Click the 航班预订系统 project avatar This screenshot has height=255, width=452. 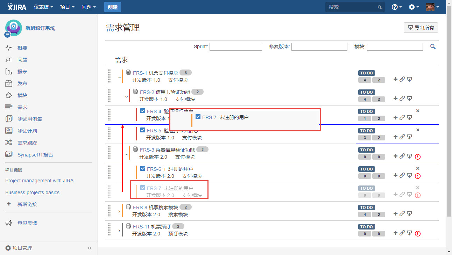13,28
